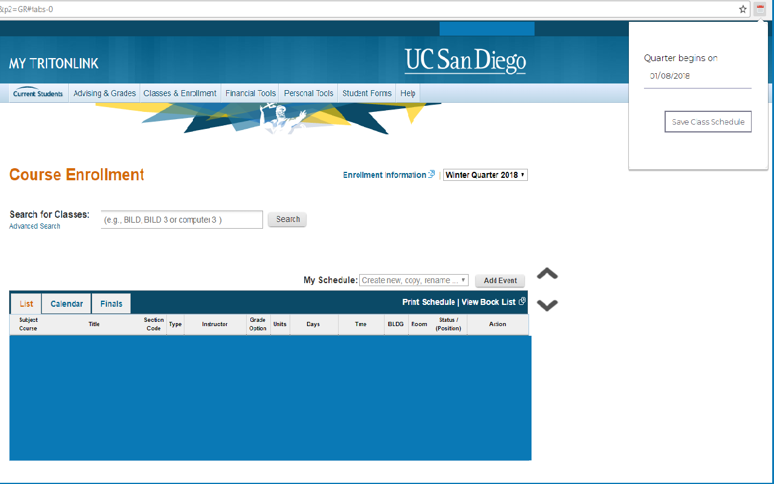Switch to the Calendar tab
This screenshot has width=774, height=484.
66,303
